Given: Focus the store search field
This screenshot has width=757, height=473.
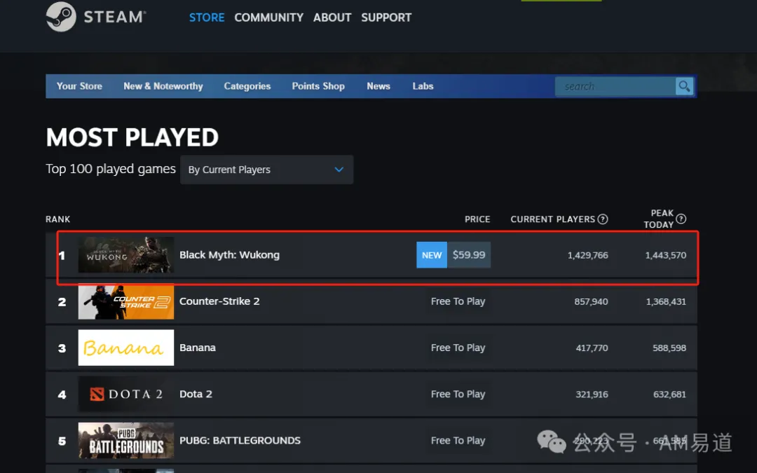Looking at the screenshot, I should tap(615, 86).
